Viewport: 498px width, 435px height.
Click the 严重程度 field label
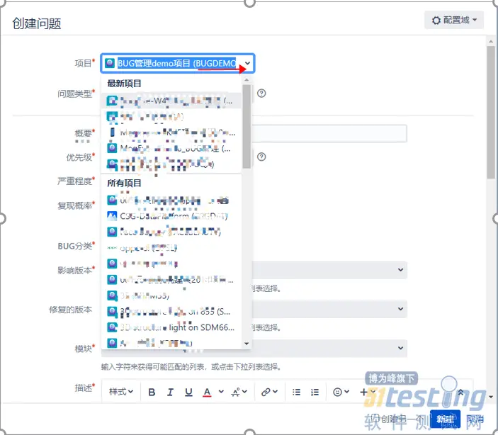76,181
